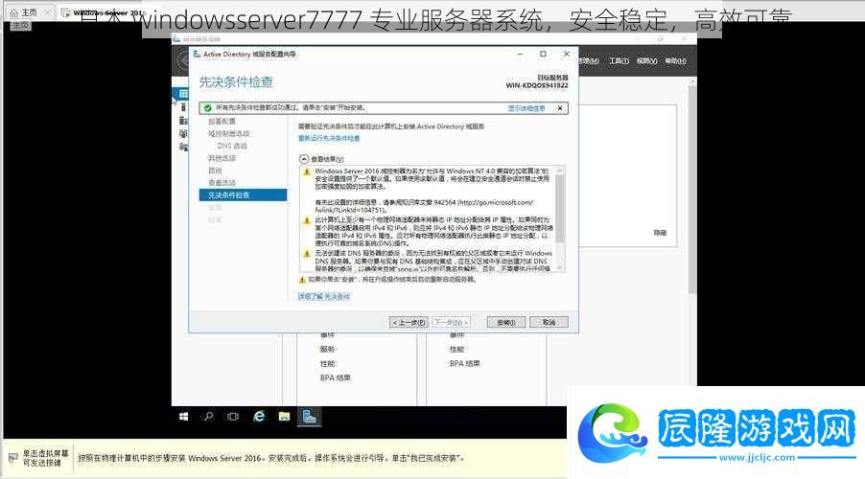Click results scrollbar up arrow
The image size is (865, 479).
tap(560, 170)
